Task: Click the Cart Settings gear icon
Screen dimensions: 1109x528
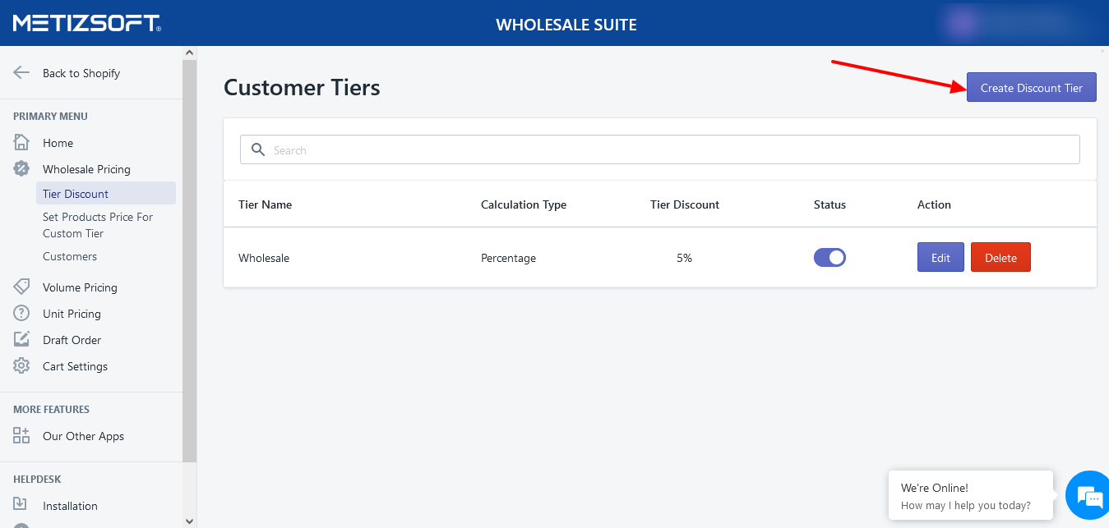Action: point(21,366)
